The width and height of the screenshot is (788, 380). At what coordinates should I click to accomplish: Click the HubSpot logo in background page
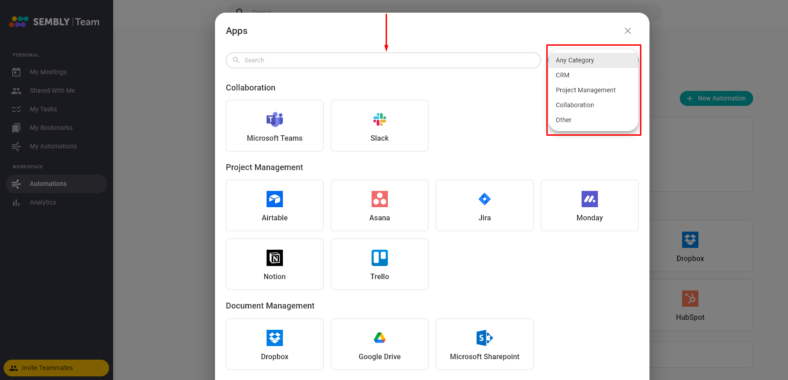point(690,299)
